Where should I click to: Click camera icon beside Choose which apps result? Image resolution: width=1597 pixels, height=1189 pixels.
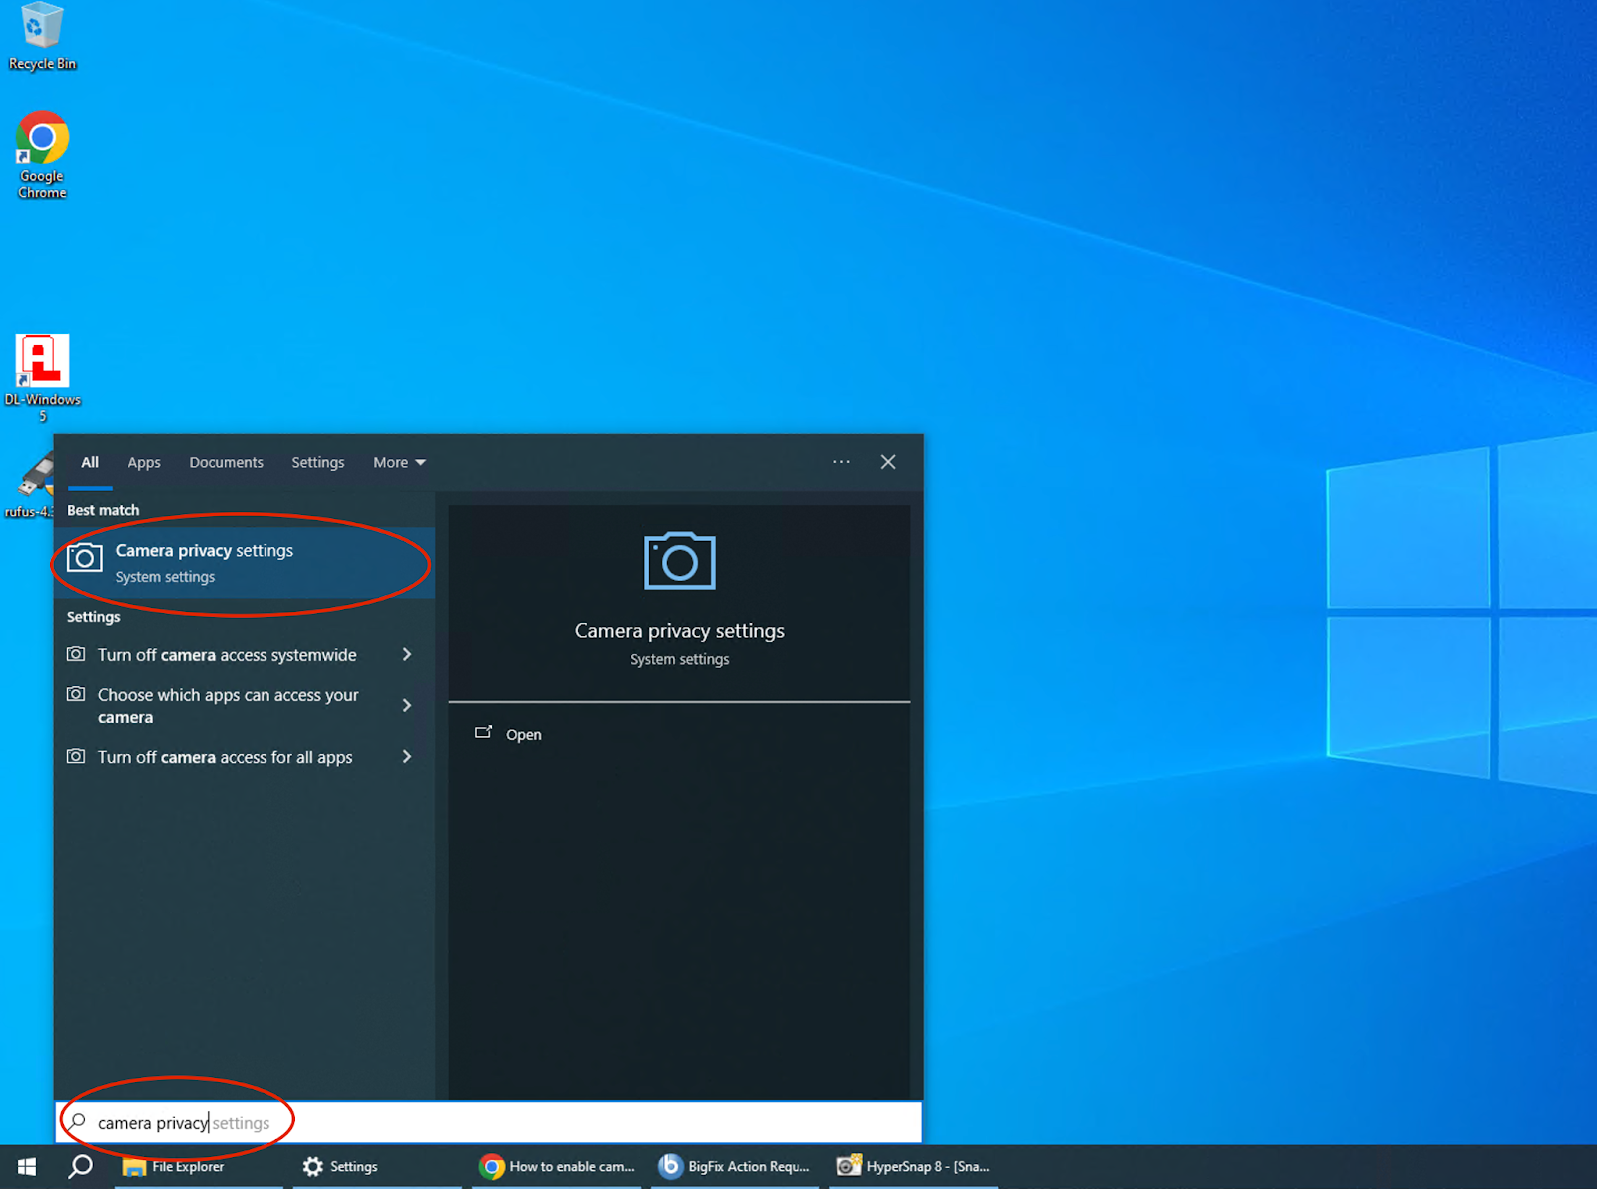pyautogui.click(x=76, y=694)
